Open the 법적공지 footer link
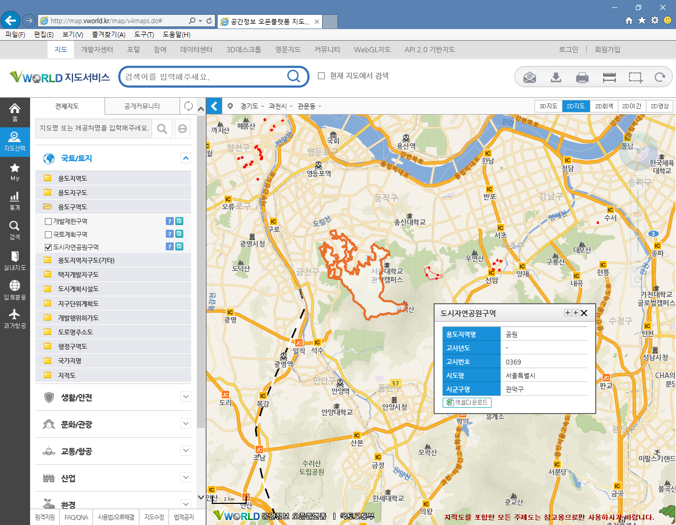Image resolution: width=676 pixels, height=525 pixels. (184, 517)
